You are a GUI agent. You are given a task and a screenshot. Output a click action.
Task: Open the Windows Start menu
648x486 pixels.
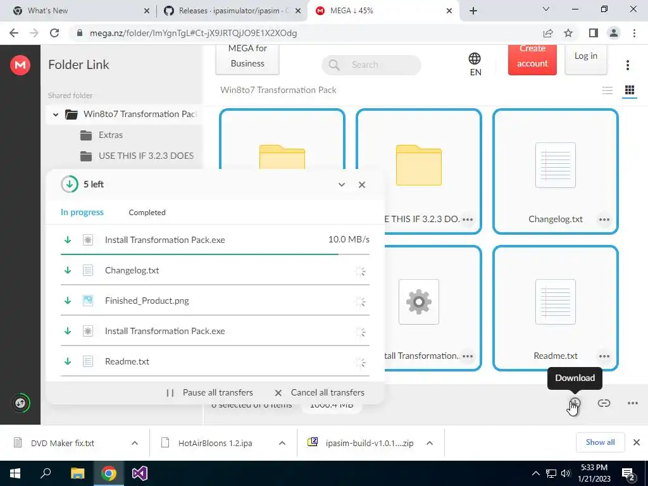click(15, 473)
